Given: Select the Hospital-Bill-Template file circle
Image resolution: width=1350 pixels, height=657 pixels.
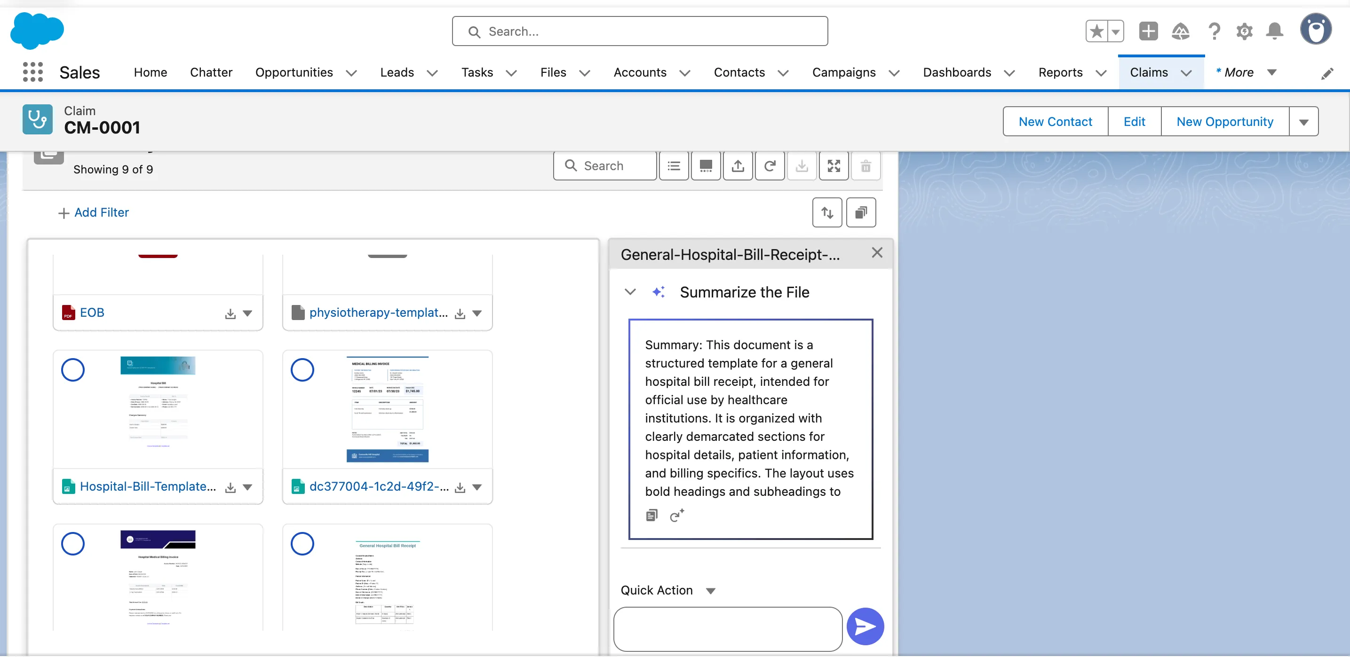Looking at the screenshot, I should [x=73, y=370].
